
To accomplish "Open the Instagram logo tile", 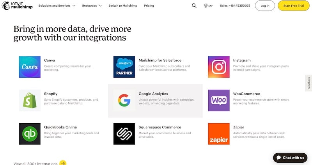I will click(219, 67).
